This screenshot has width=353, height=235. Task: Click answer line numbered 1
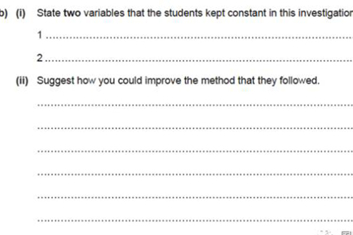pos(199,38)
